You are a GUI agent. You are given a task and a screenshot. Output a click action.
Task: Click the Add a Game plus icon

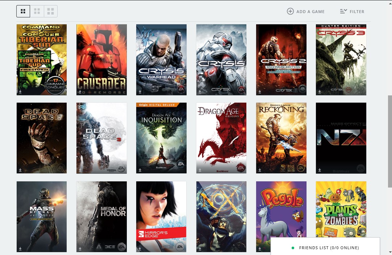pos(290,11)
